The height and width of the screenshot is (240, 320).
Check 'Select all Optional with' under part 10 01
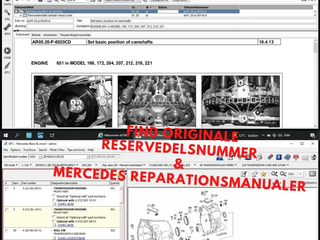(x=54, y=217)
